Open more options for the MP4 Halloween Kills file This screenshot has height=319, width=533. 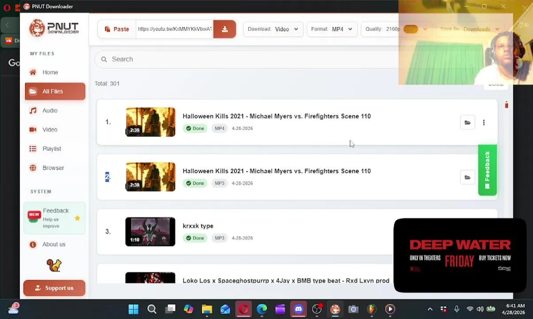click(x=484, y=122)
